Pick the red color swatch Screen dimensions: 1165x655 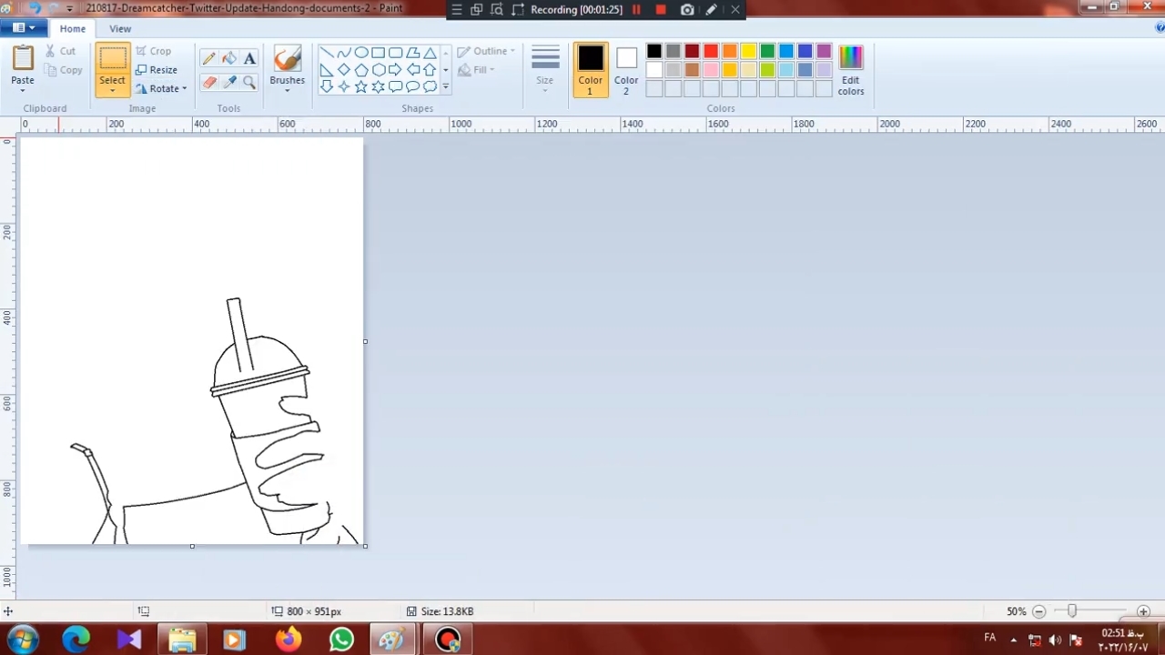[x=711, y=51]
